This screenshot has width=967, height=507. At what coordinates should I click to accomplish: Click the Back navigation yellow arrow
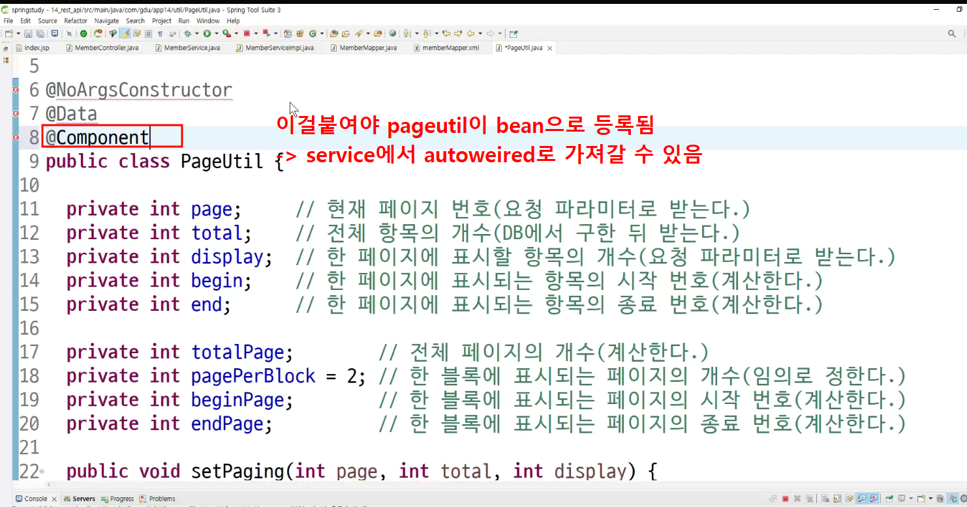[x=470, y=33]
